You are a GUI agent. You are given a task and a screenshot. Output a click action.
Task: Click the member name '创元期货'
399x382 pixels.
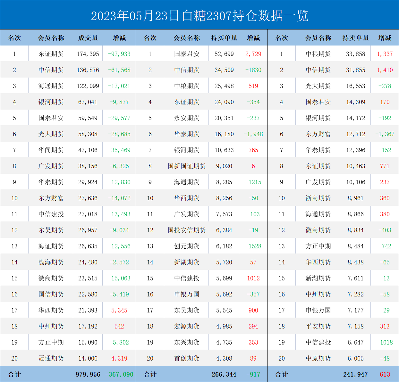click(x=187, y=246)
